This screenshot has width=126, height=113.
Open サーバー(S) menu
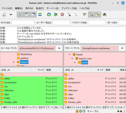click(x=52, y=8)
